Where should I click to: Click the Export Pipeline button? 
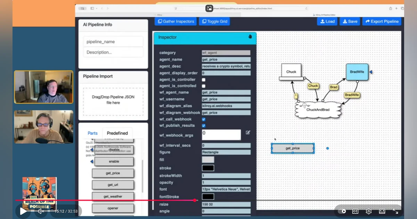click(x=382, y=21)
